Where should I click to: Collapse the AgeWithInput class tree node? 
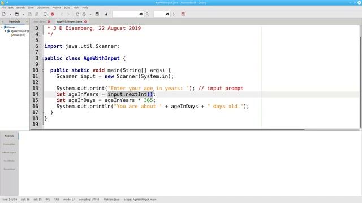(x=5, y=31)
